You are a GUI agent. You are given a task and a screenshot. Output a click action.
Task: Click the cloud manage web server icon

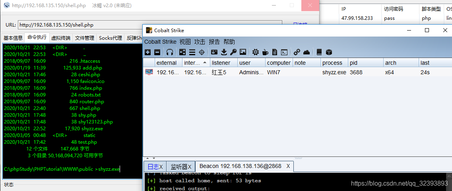pos(307,52)
